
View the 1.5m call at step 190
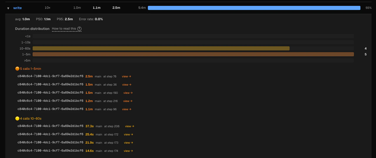pos(128,93)
